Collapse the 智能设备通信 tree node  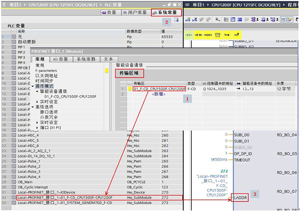pyautogui.click(x=37, y=91)
